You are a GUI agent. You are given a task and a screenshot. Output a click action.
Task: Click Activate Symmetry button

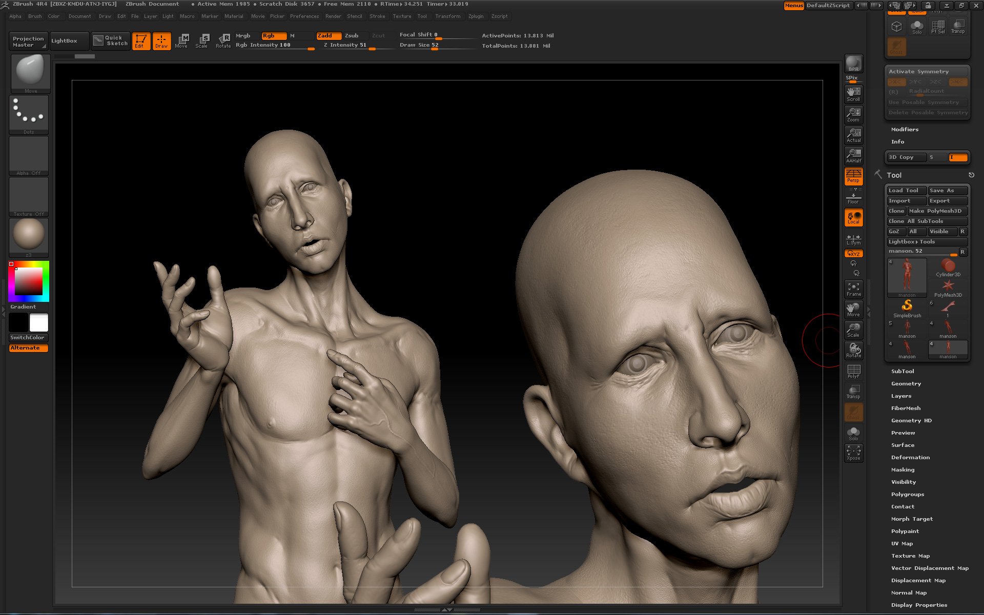pos(927,72)
